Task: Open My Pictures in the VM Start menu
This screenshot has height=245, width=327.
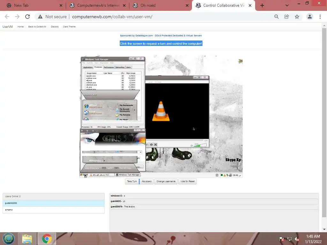Action: pyautogui.click(x=125, y=115)
